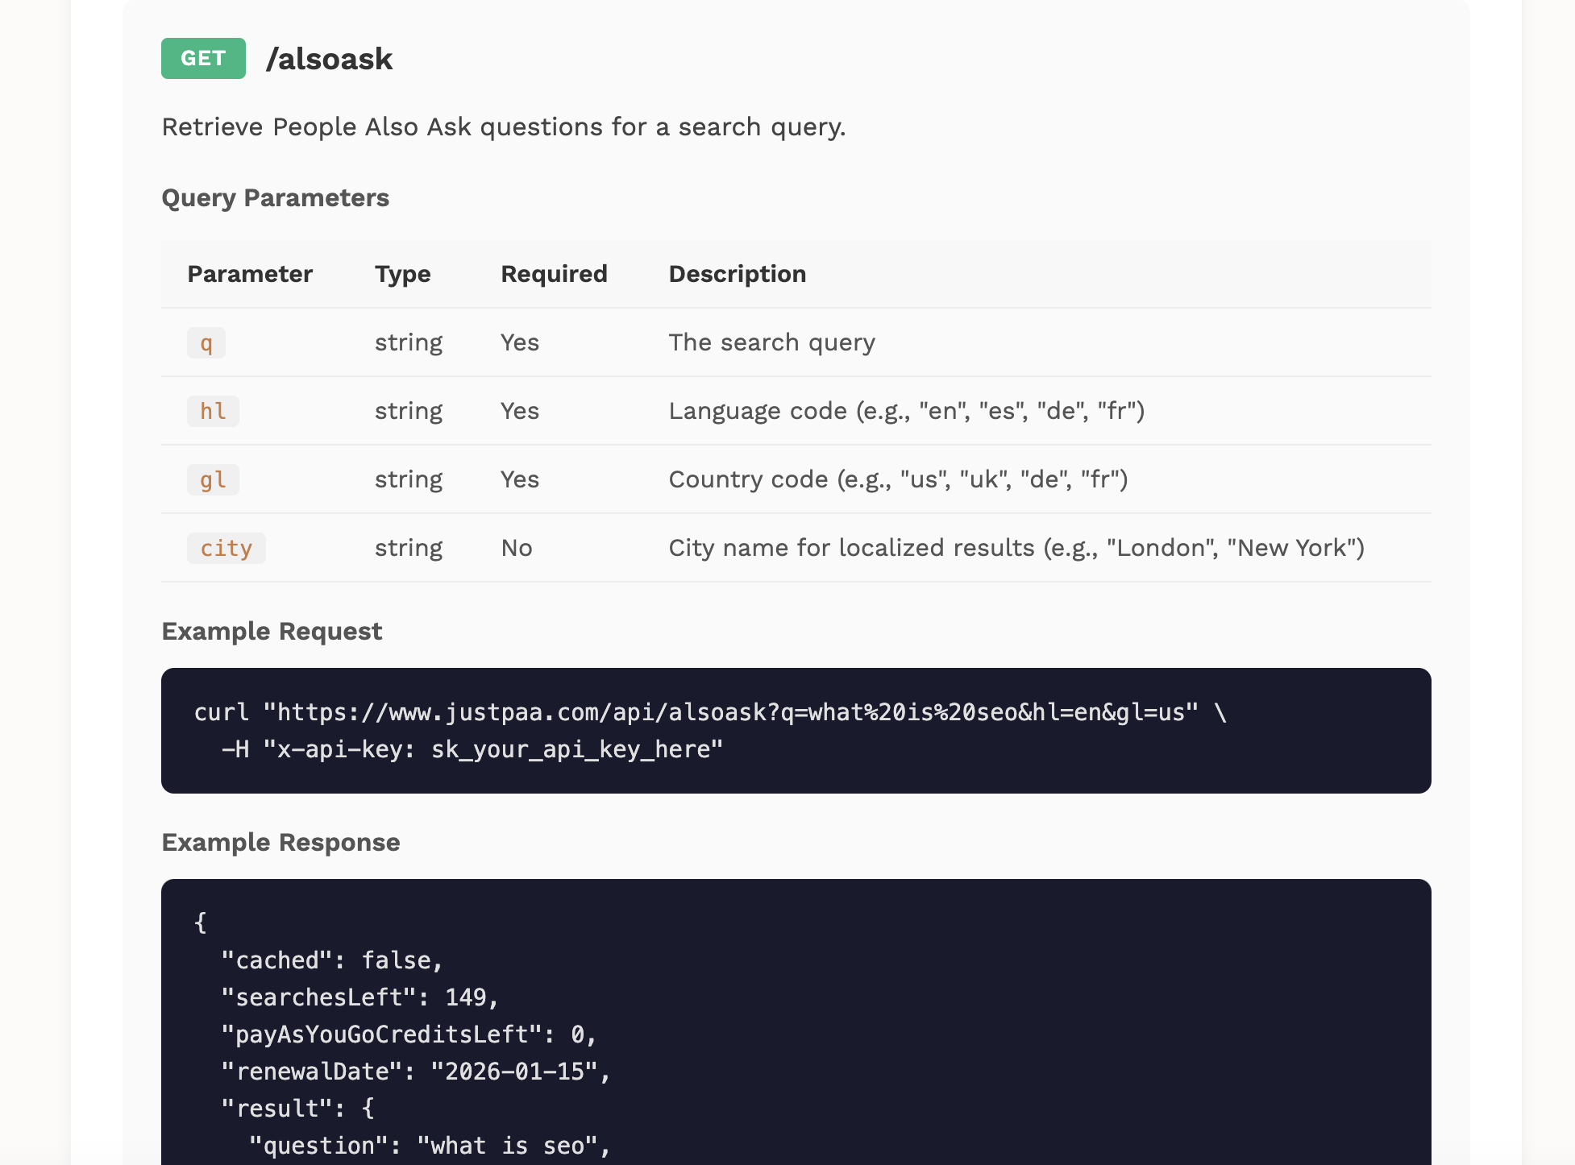Click inside the Example Request code block

(x=796, y=729)
